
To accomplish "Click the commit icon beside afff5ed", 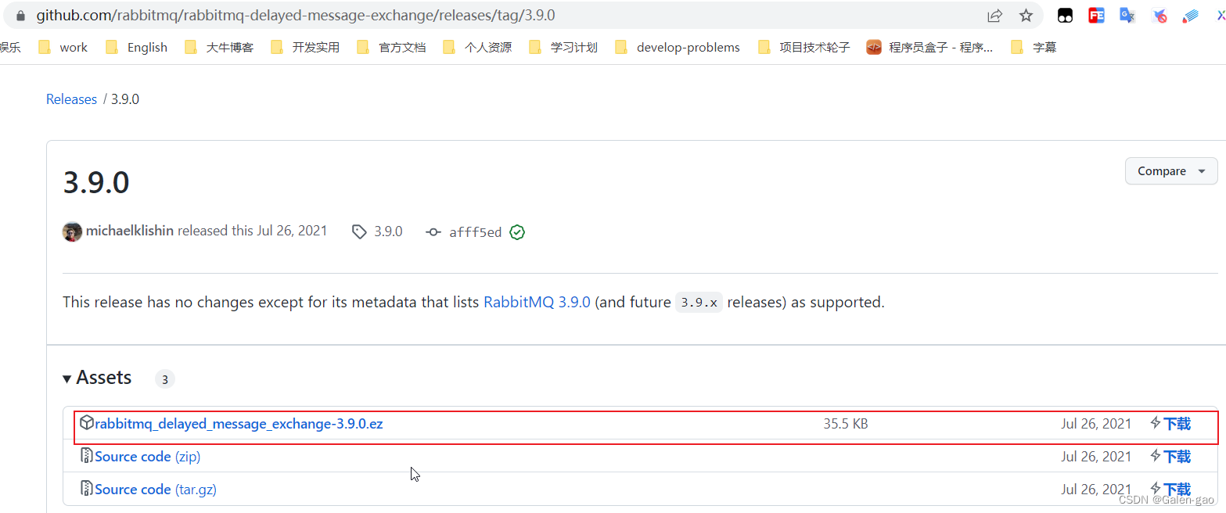I will [x=433, y=232].
